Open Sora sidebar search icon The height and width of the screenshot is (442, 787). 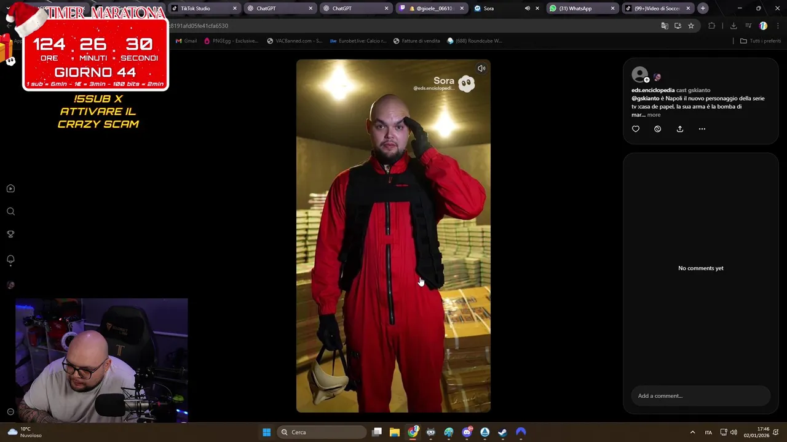pos(10,211)
